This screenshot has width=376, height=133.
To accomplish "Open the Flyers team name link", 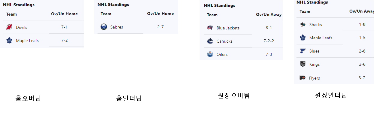I will (314, 78).
